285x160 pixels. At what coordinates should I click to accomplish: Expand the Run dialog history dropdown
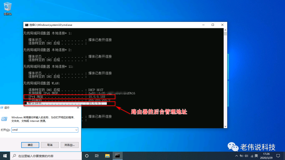pyautogui.click(x=76, y=130)
